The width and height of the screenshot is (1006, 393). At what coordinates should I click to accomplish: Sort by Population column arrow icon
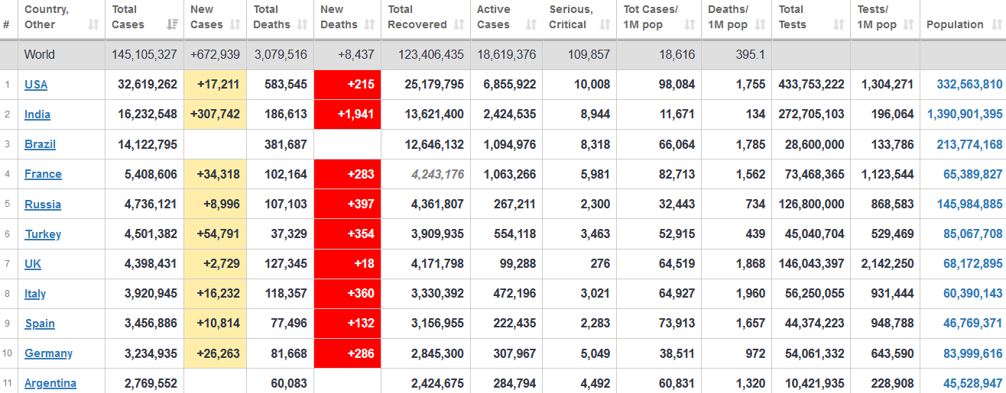point(995,24)
